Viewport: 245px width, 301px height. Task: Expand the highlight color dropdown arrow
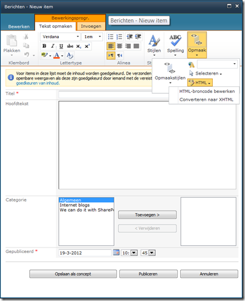point(50,56)
